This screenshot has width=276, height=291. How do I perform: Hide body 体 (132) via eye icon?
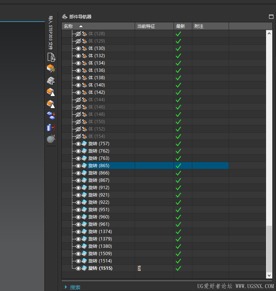pos(78,56)
